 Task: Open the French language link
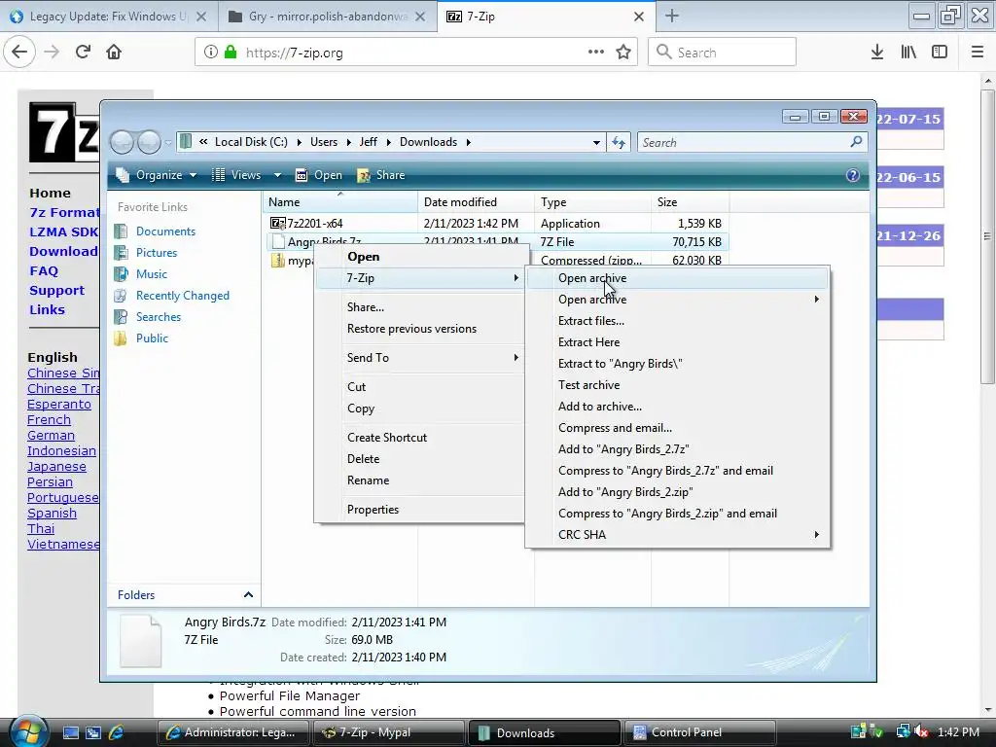[x=49, y=420]
